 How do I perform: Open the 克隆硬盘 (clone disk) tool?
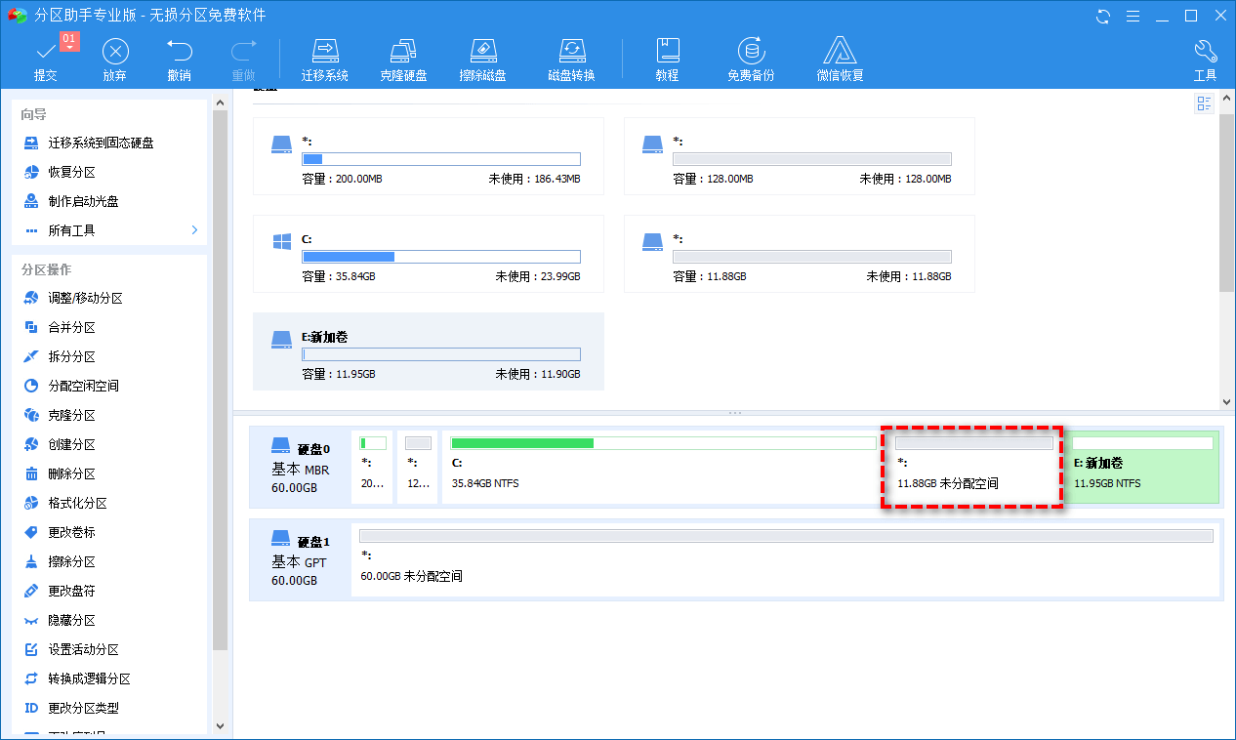tap(403, 52)
